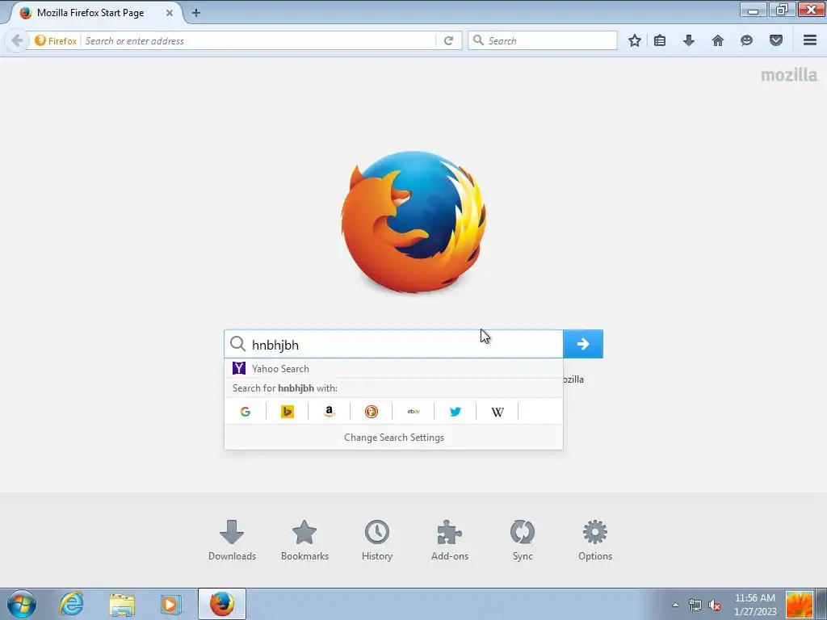
Task: Show bookmarks list icon in toolbar
Action: pos(660,40)
